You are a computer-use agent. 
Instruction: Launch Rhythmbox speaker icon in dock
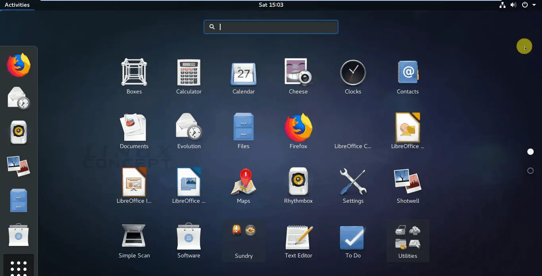point(19,132)
